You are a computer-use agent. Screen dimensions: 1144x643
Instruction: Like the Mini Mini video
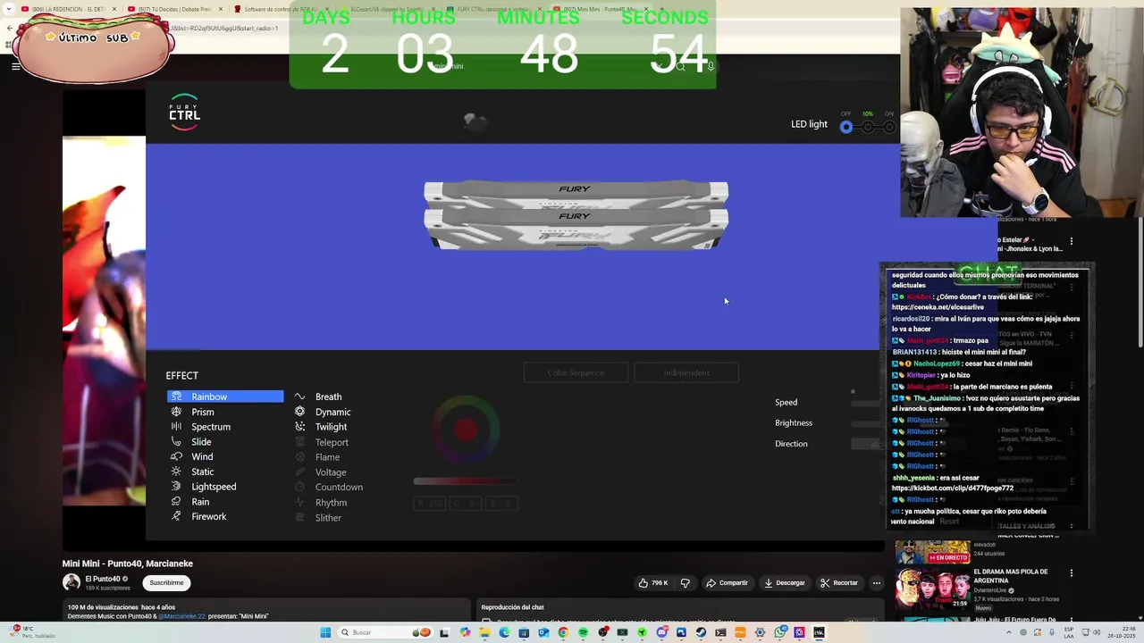point(652,583)
